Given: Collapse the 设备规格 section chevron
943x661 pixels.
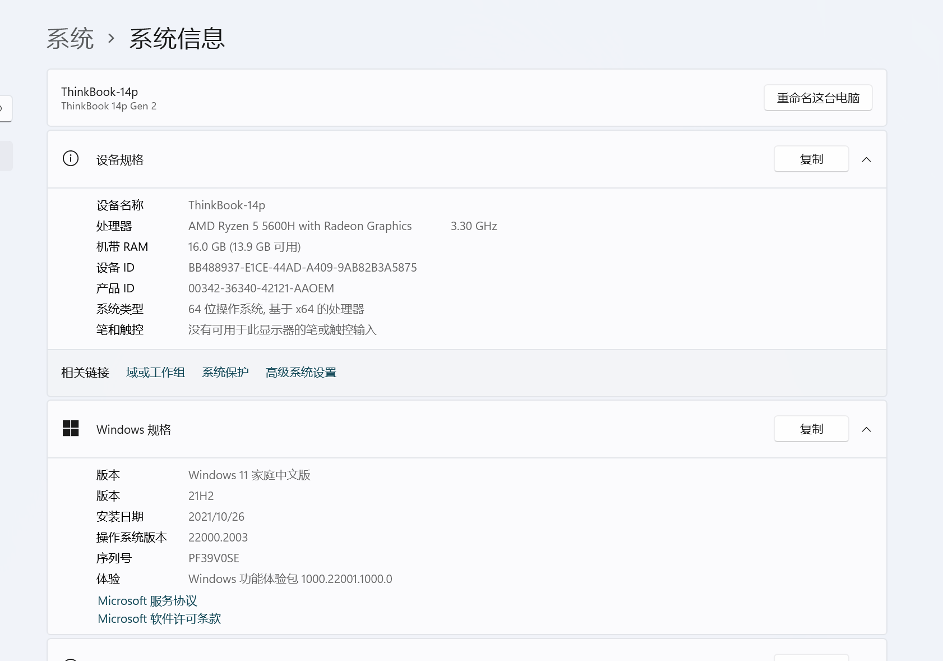Looking at the screenshot, I should point(866,159).
